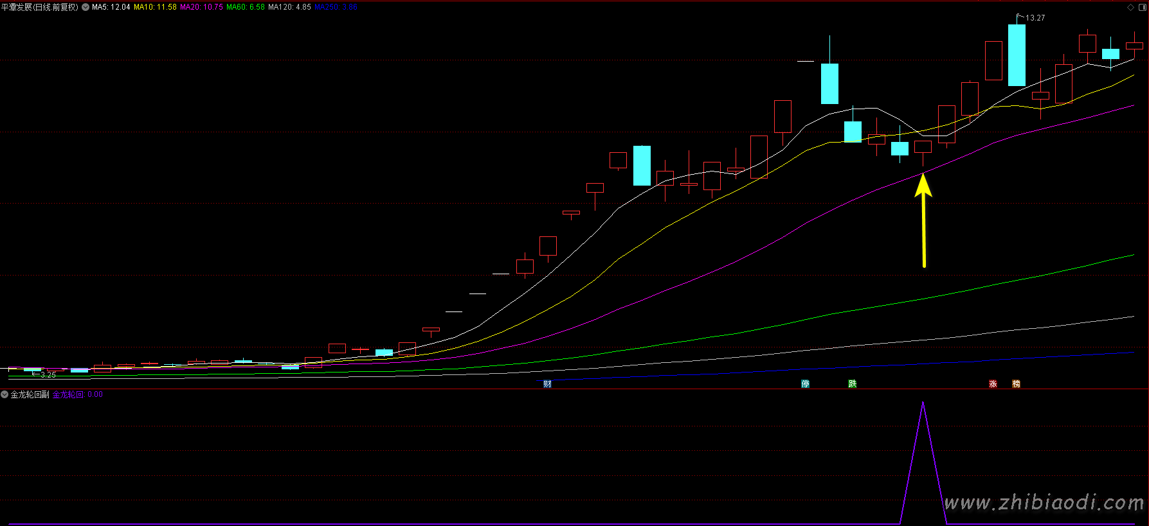Click the orange 榜 ranking marker icon
The image size is (1149, 526).
click(x=1016, y=384)
